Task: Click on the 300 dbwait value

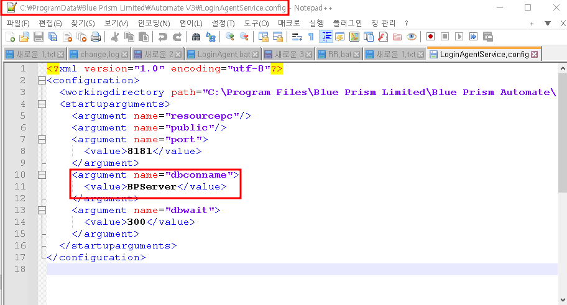Action: (x=136, y=222)
